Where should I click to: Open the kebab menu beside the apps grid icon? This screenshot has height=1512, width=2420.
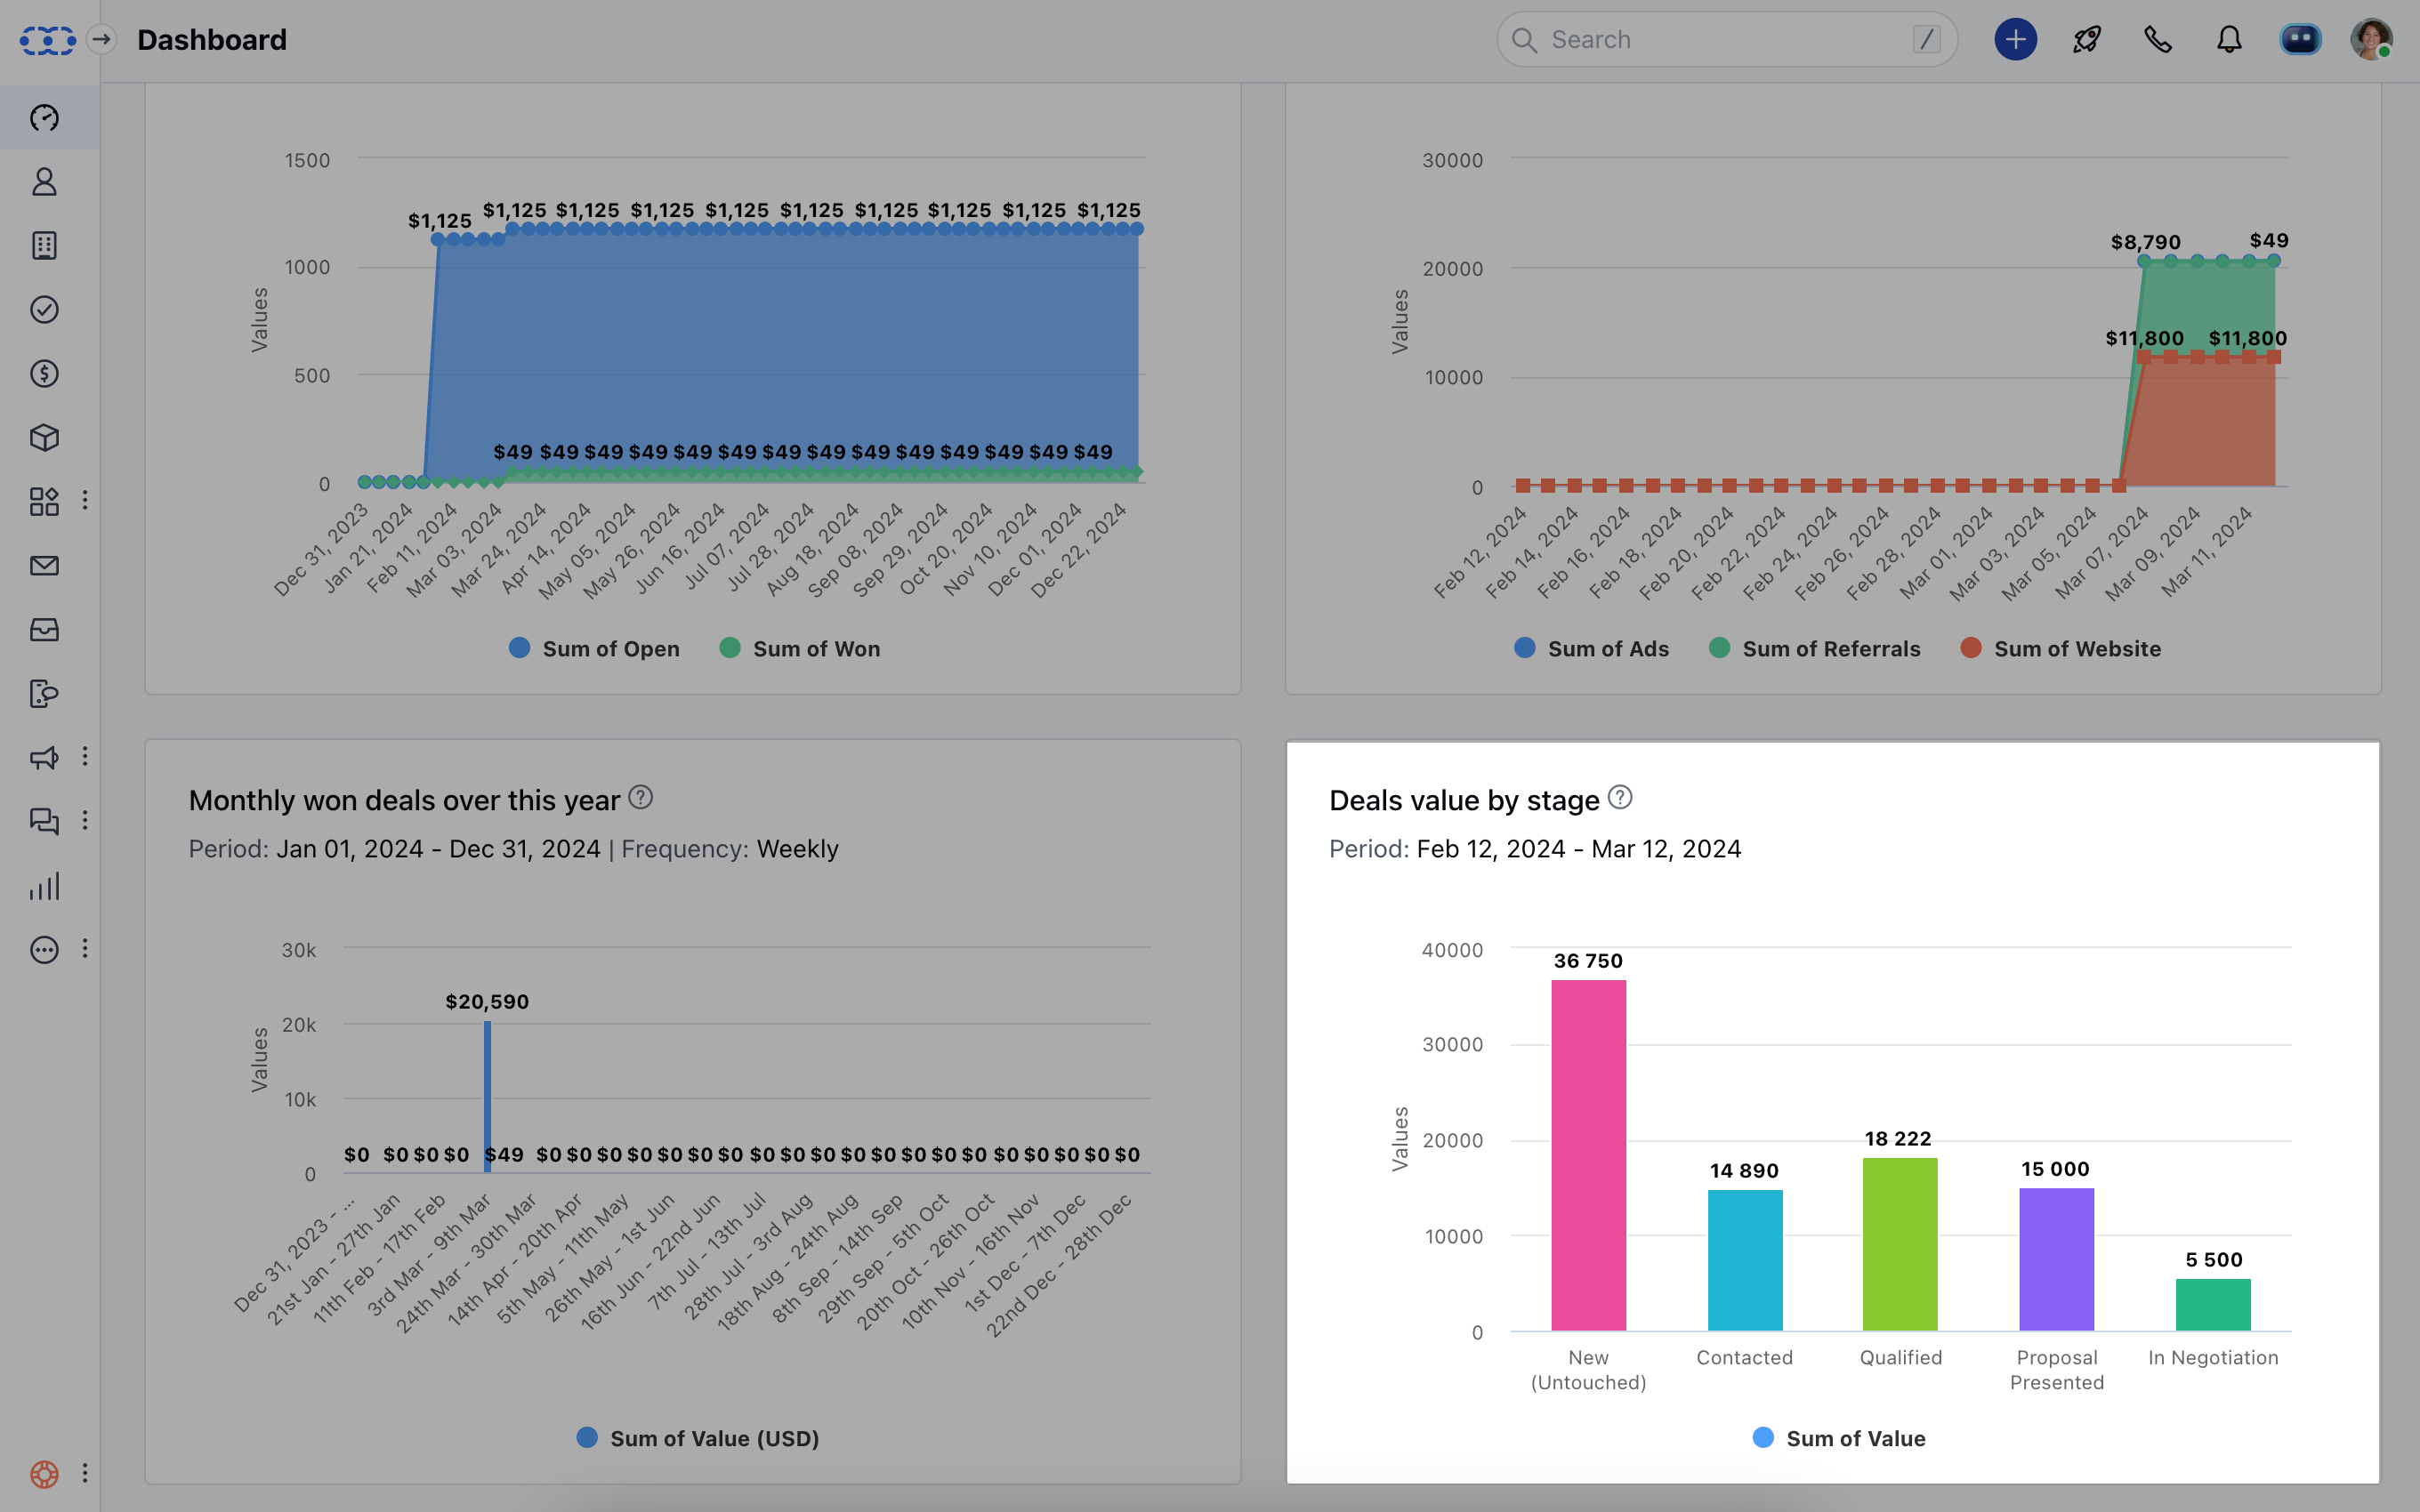click(x=85, y=501)
